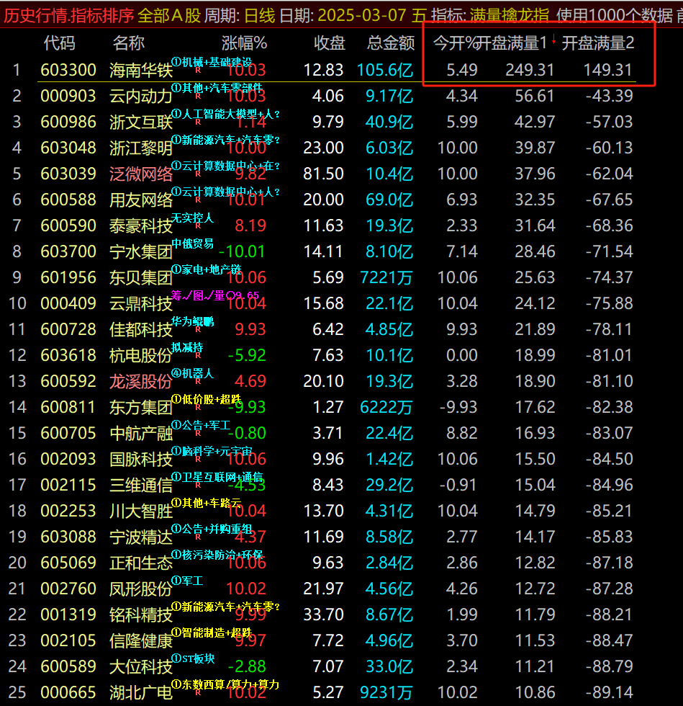Image resolution: width=683 pixels, height=706 pixels.
Task: Click the 9231万 amount cell
Action: [386, 693]
